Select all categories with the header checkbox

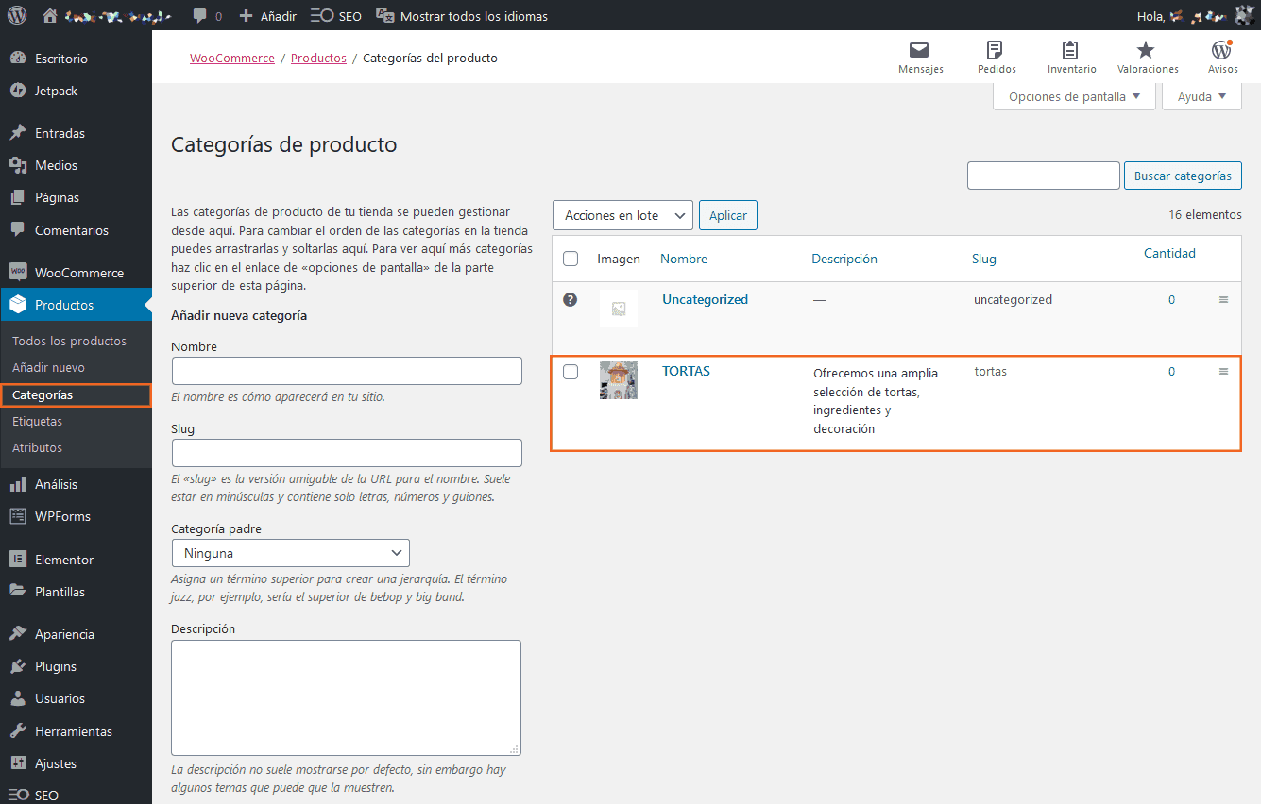(x=571, y=258)
